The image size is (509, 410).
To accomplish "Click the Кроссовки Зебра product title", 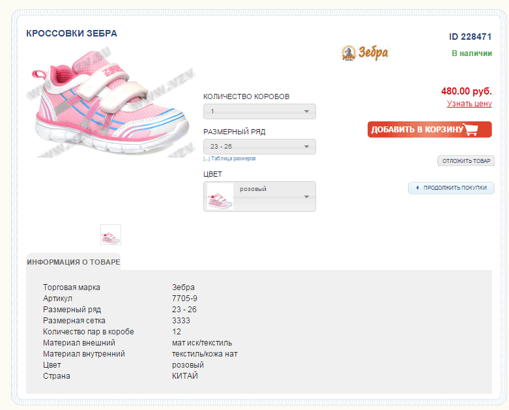I will 72,33.
